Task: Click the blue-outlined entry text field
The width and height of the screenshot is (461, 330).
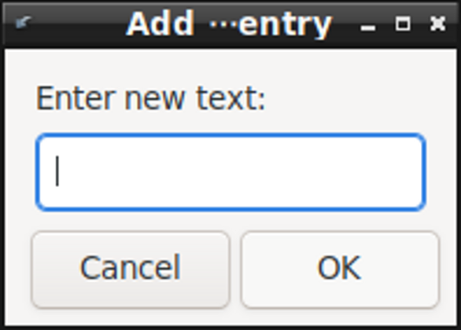Action: 230,172
